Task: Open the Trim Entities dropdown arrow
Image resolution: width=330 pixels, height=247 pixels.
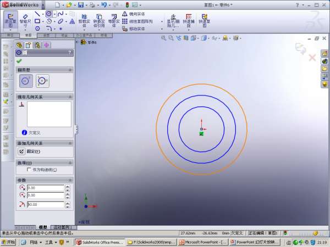Action: point(84,30)
